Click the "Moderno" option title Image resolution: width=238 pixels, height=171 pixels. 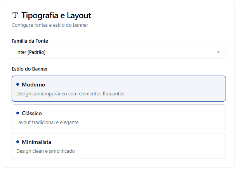point(33,85)
